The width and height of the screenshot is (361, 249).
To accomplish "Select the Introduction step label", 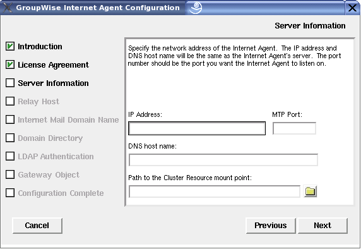I will (x=40, y=47).
